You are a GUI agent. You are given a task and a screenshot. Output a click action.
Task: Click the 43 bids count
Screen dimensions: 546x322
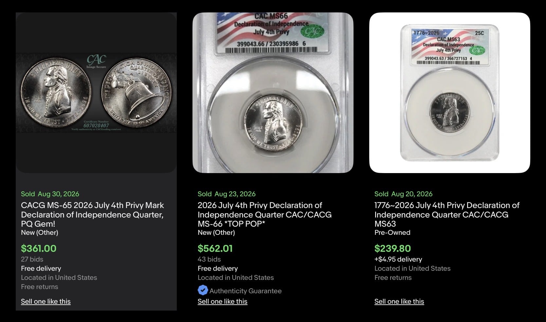coord(209,259)
